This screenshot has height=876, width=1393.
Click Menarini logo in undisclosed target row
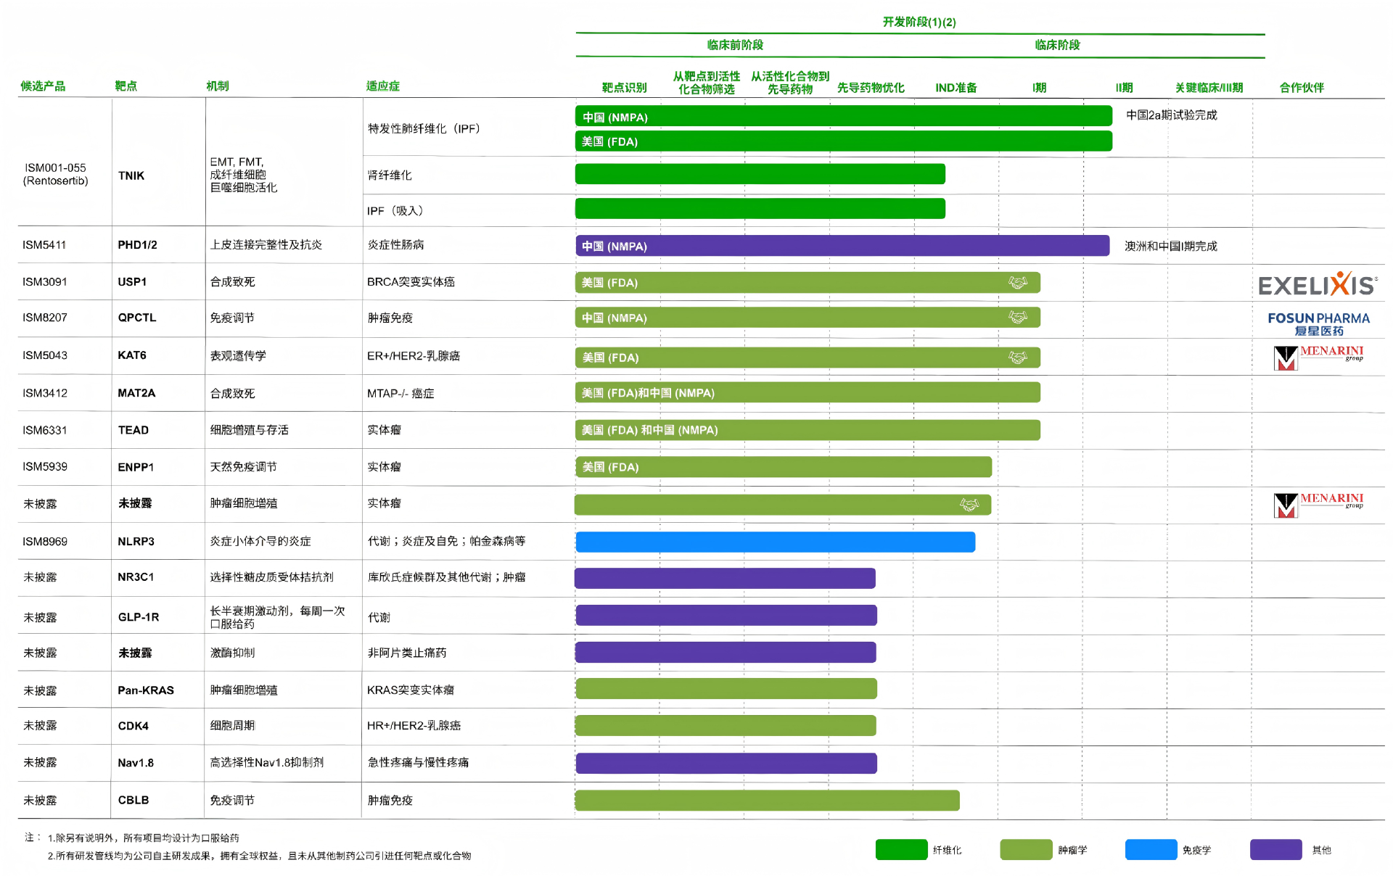tap(1318, 504)
